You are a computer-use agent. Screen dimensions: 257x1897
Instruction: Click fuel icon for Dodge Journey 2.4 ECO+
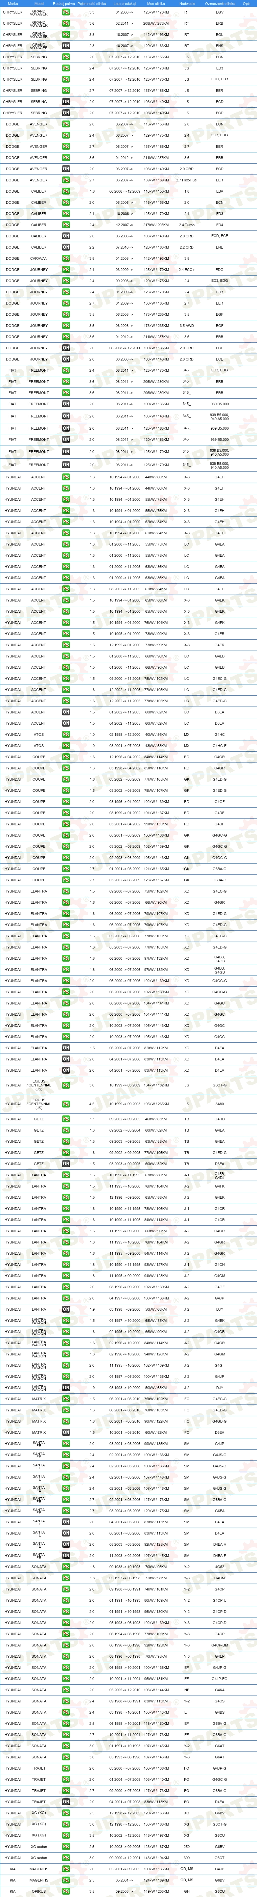66,270
